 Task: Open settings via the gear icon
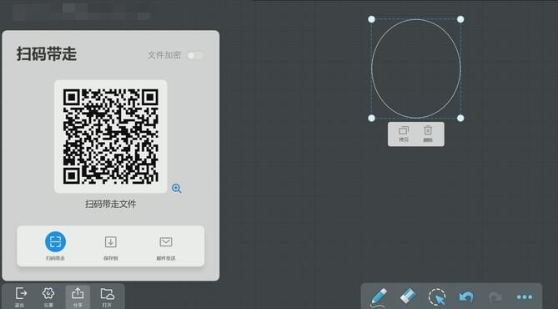point(48,296)
